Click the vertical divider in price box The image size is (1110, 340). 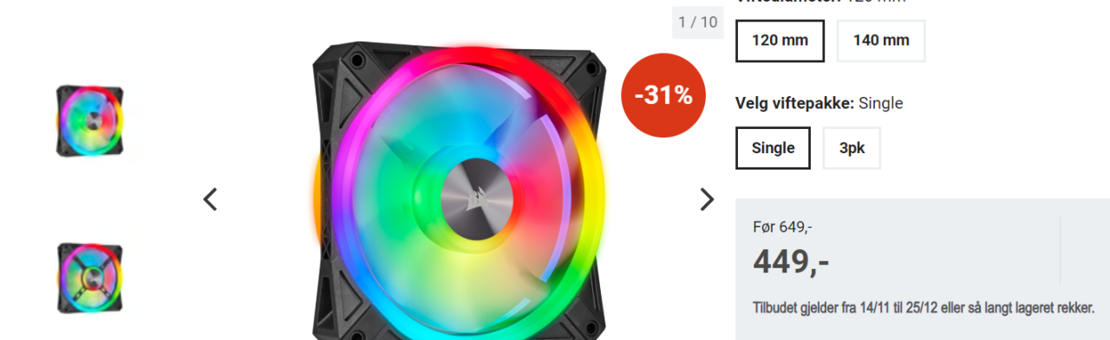pos(1060,251)
